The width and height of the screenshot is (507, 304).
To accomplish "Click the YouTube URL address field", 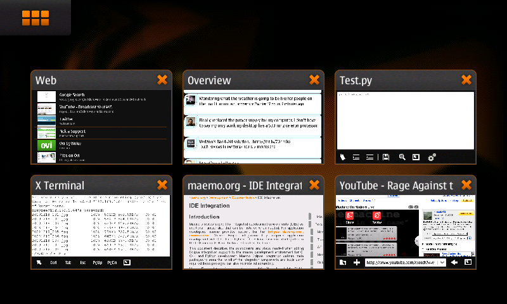I will 401,262.
